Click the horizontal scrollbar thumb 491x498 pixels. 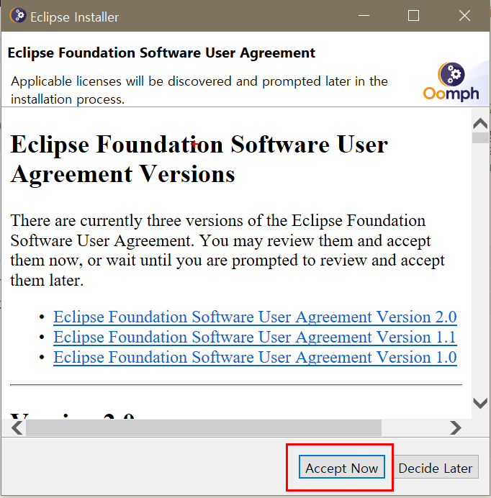click(204, 427)
